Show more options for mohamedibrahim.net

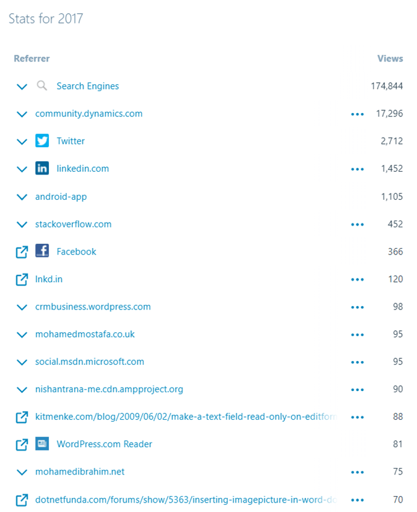click(x=357, y=472)
